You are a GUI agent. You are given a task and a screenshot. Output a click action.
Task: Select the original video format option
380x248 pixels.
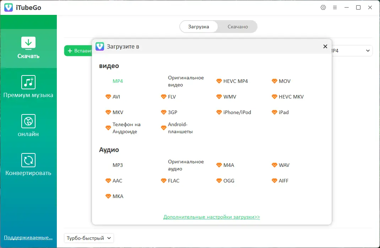pyautogui.click(x=186, y=81)
